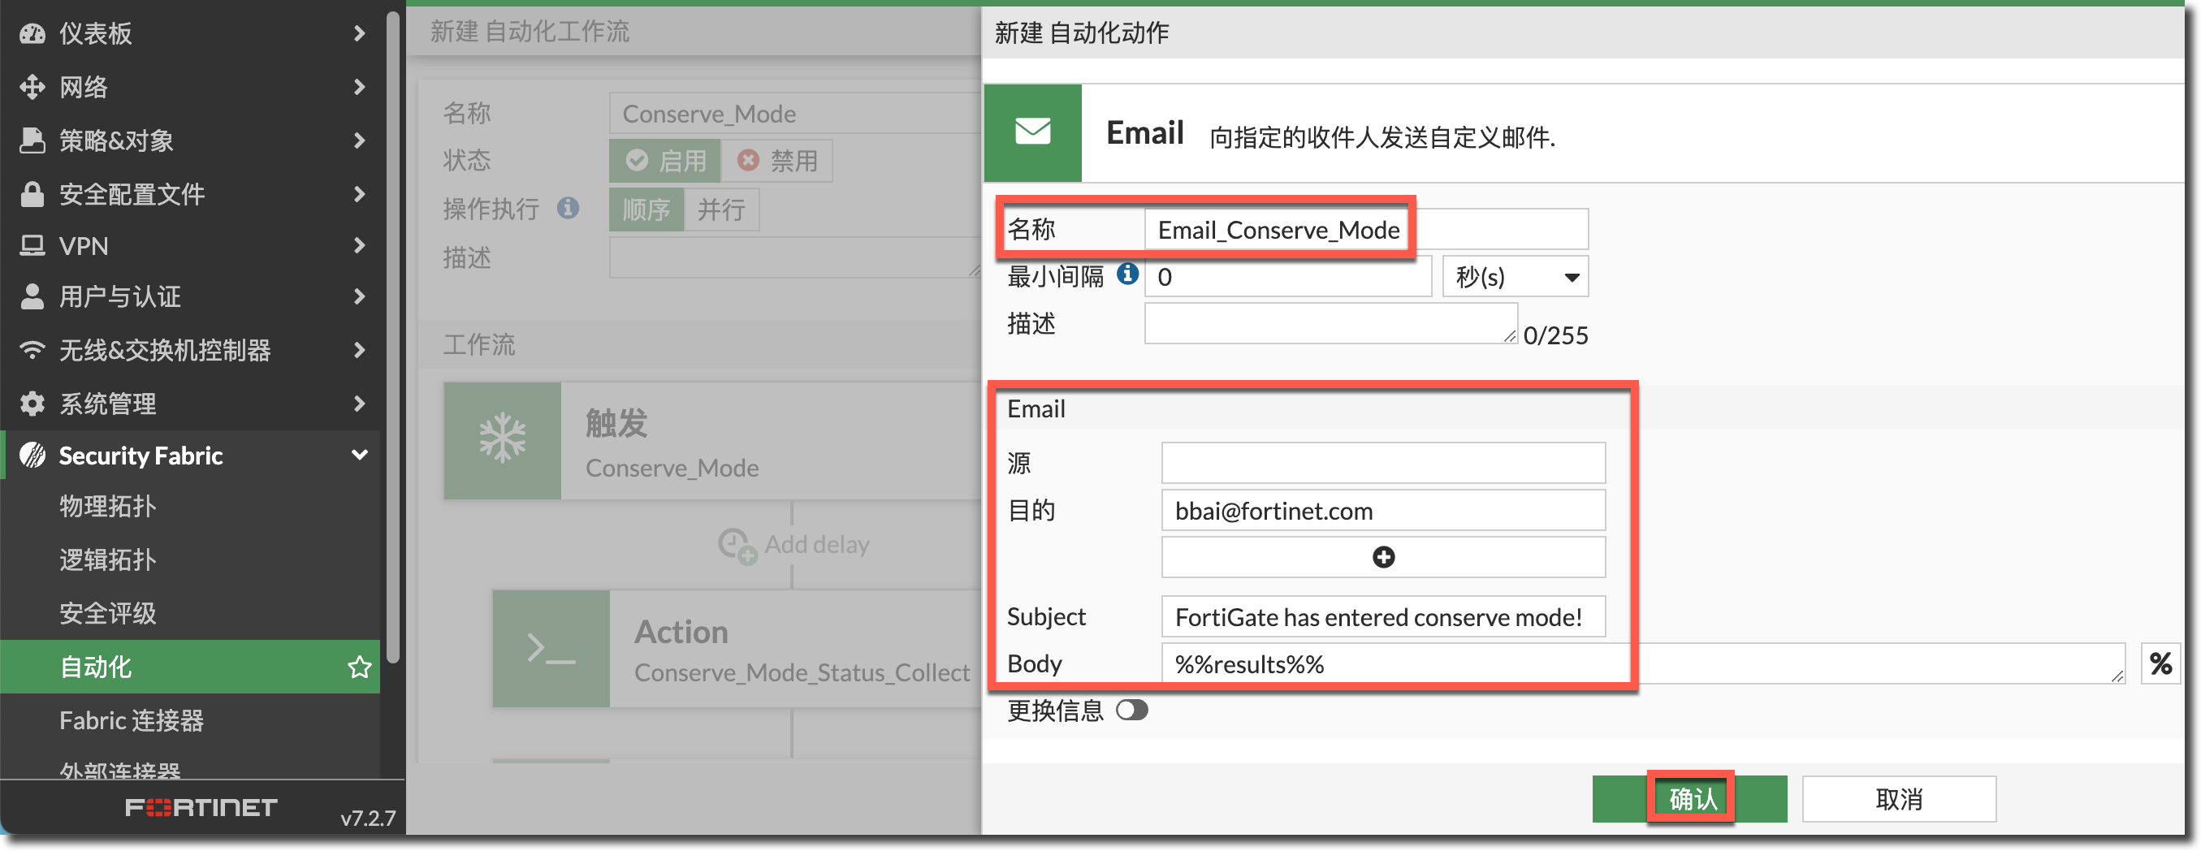The width and height of the screenshot is (2201, 851).
Task: Open the Fabric 连接器 menu item
Action: [x=132, y=720]
